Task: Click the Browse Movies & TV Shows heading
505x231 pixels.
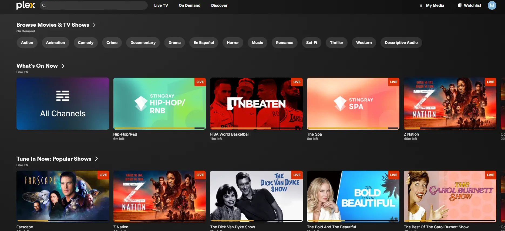Action: point(53,25)
